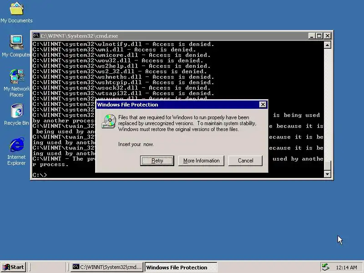Click the "Insert your now." dialog text
The height and width of the screenshot is (273, 364).
click(x=136, y=144)
